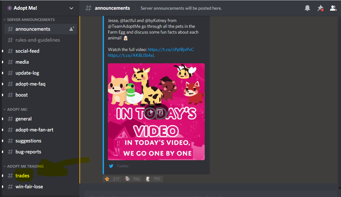Open the suggestions channel
The width and height of the screenshot is (341, 197).
pos(41,141)
